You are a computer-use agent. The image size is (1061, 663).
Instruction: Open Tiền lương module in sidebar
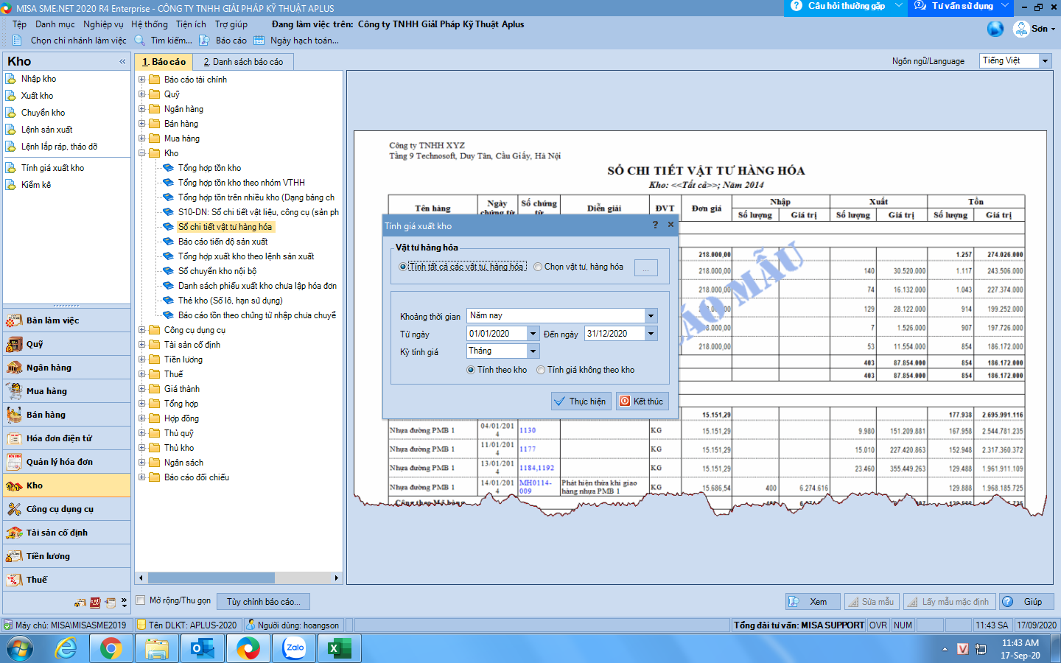[67, 556]
